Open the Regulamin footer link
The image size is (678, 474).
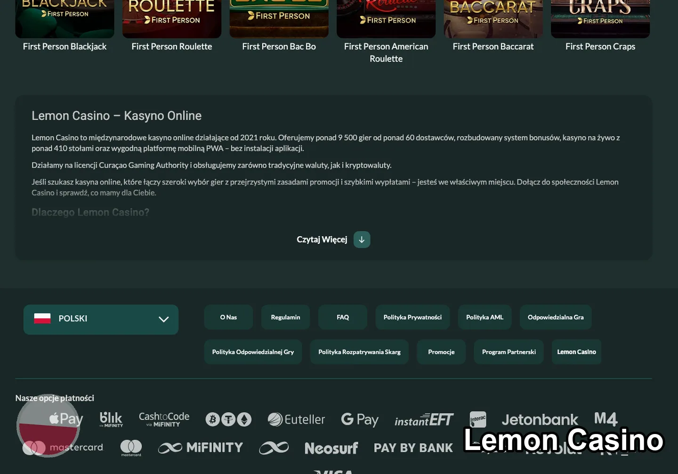(285, 317)
